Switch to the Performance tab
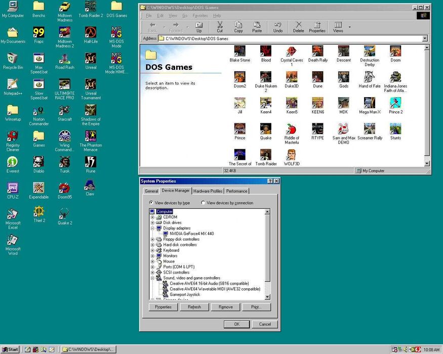443x354 pixels. point(237,191)
